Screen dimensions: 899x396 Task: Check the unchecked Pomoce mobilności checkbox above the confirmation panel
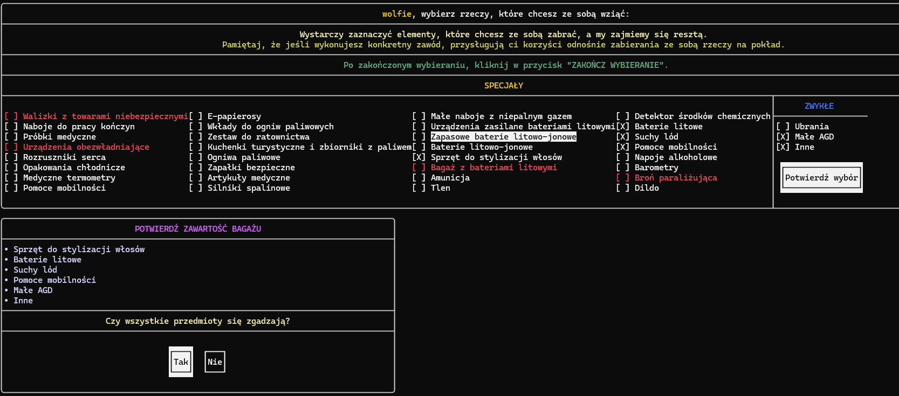(x=11, y=188)
